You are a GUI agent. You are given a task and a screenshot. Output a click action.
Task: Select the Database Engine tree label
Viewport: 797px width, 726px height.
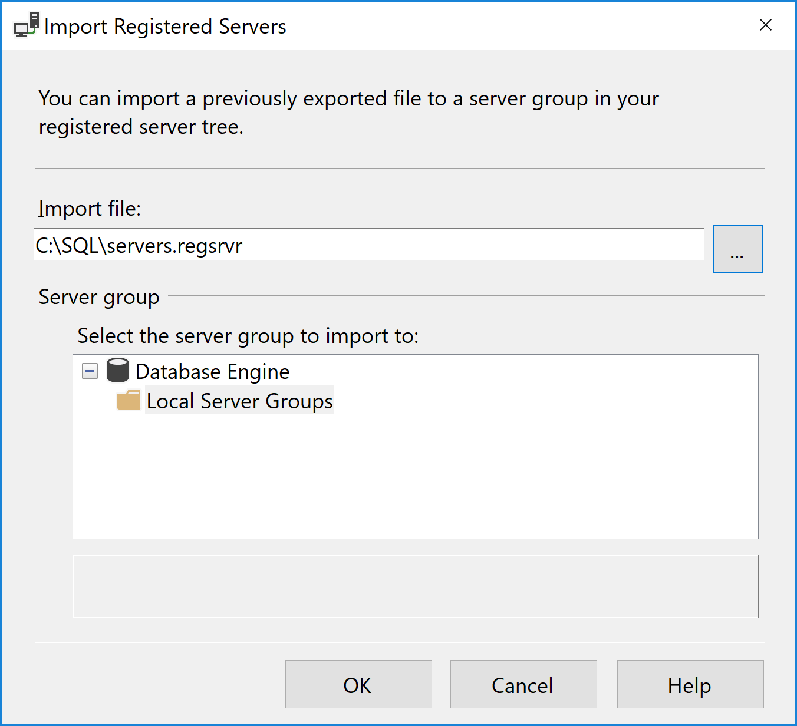click(x=212, y=372)
